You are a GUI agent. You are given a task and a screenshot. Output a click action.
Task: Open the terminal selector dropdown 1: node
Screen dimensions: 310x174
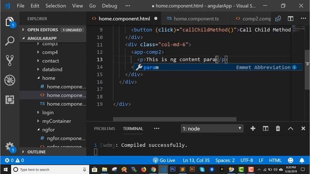coord(212,129)
